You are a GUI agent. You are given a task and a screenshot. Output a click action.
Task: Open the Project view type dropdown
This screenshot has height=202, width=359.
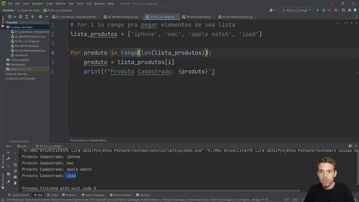tap(12, 17)
